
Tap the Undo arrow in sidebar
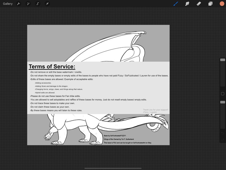click(x=223, y=133)
